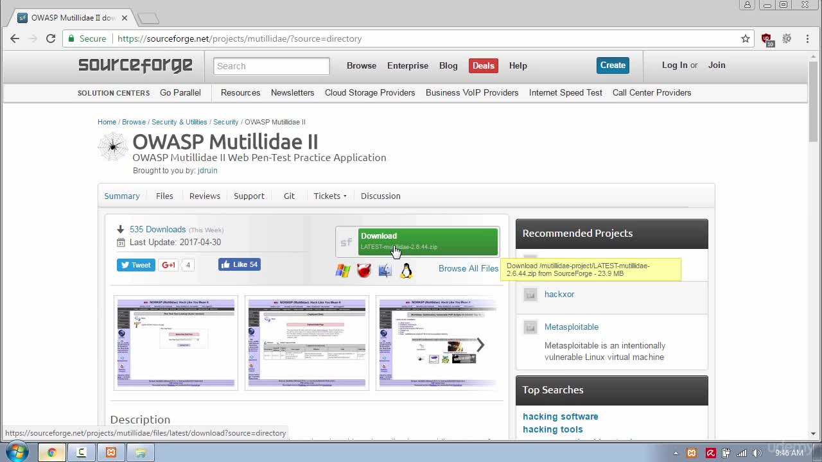
Task: Click the 535 Downloads link
Action: tap(157, 229)
